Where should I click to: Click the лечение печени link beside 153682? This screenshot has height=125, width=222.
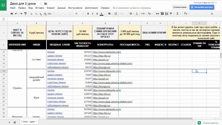(55, 60)
